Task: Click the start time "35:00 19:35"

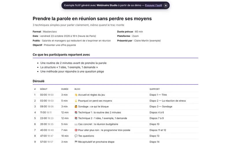Action: pyautogui.click(x=47, y=124)
